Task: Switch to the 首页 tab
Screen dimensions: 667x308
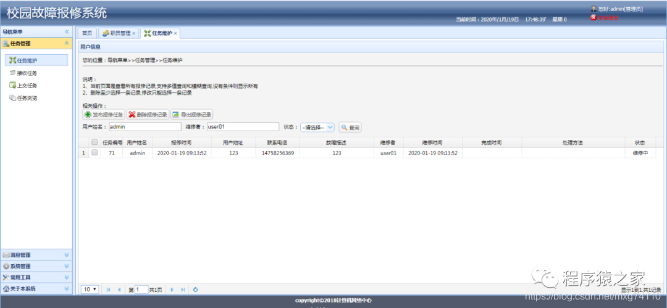Action: [87, 33]
